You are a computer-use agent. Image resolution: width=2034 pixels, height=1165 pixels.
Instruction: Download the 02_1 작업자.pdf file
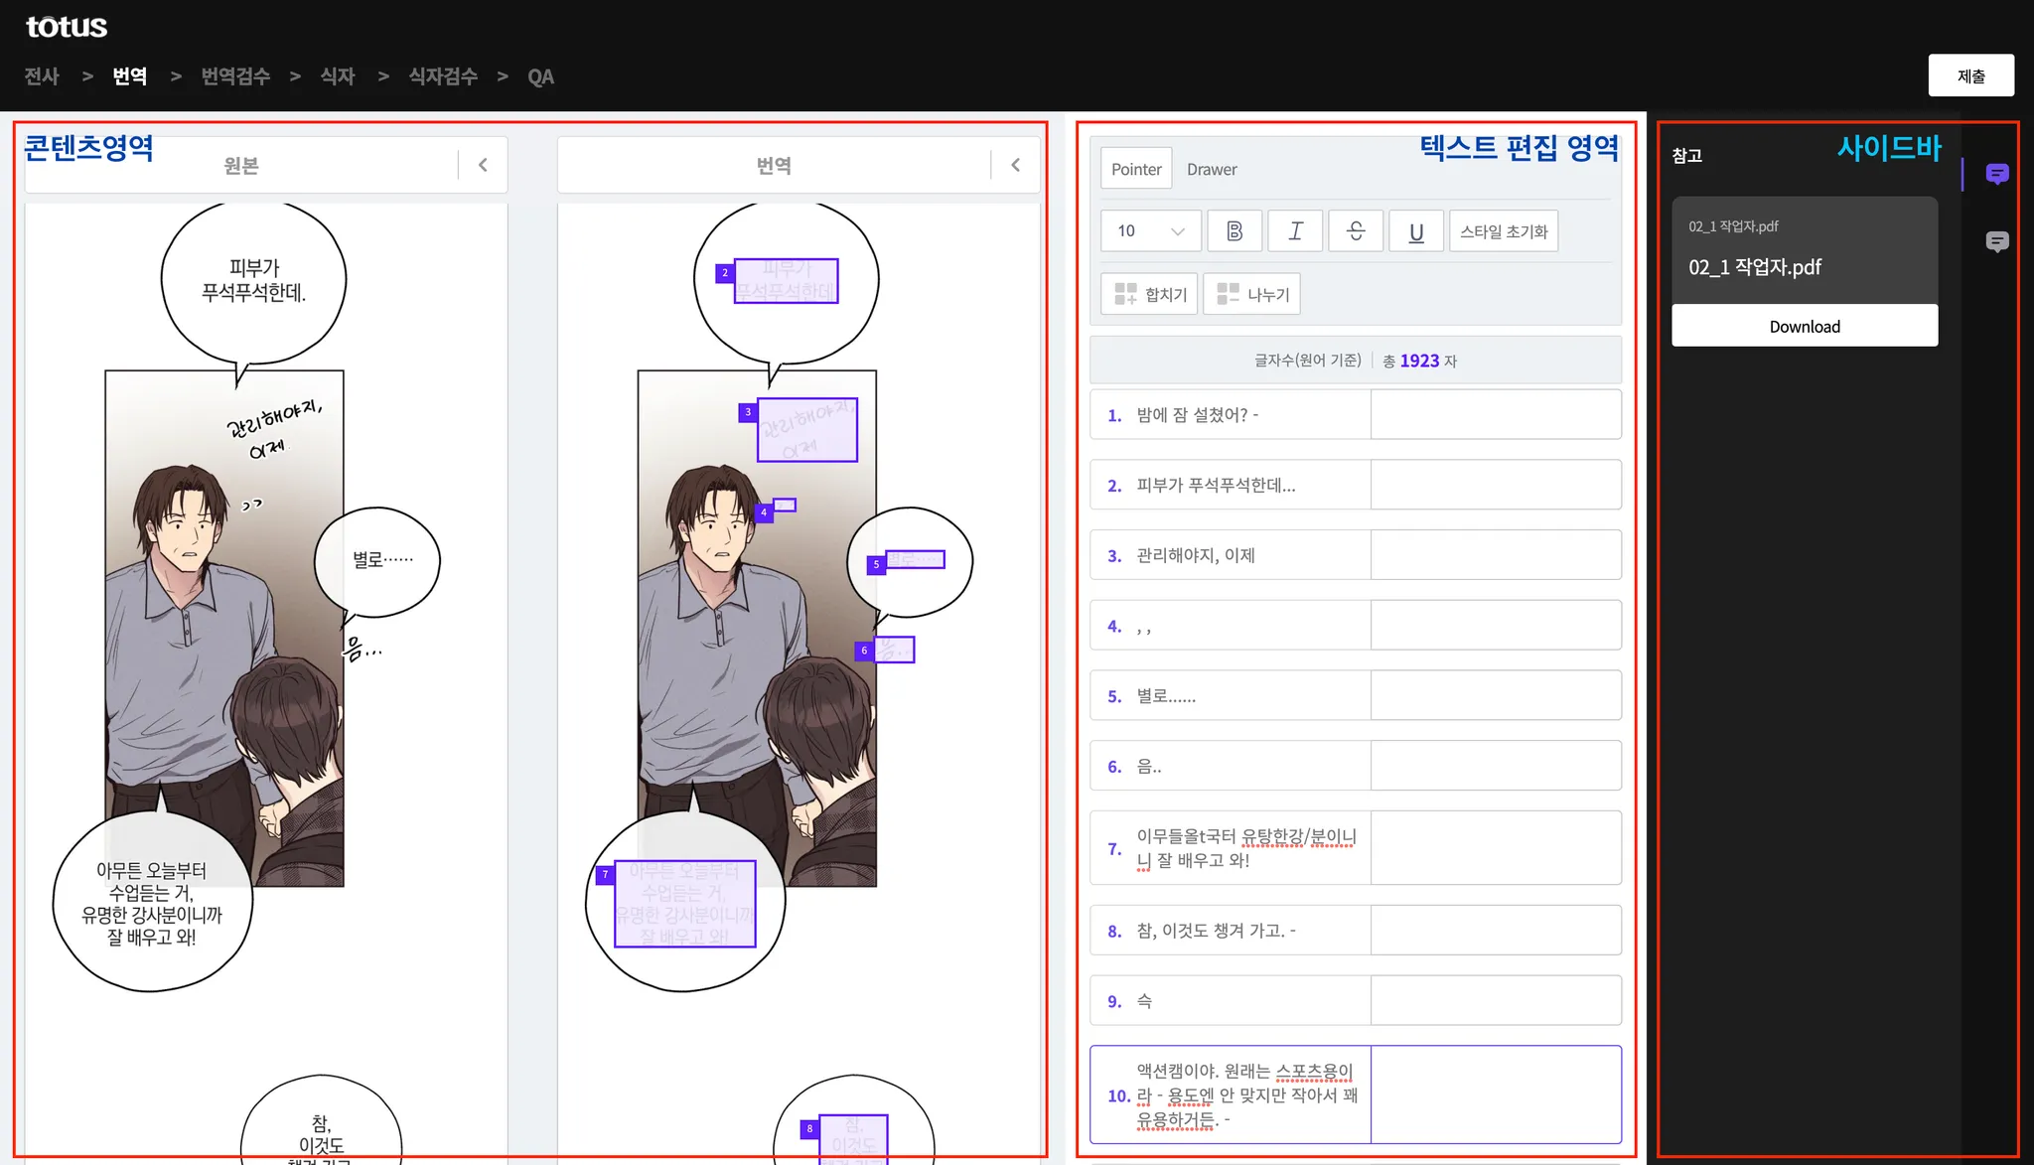(x=1804, y=326)
